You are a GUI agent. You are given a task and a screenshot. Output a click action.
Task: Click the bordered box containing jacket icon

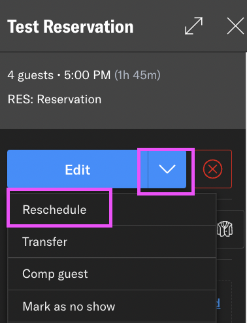click(x=230, y=229)
